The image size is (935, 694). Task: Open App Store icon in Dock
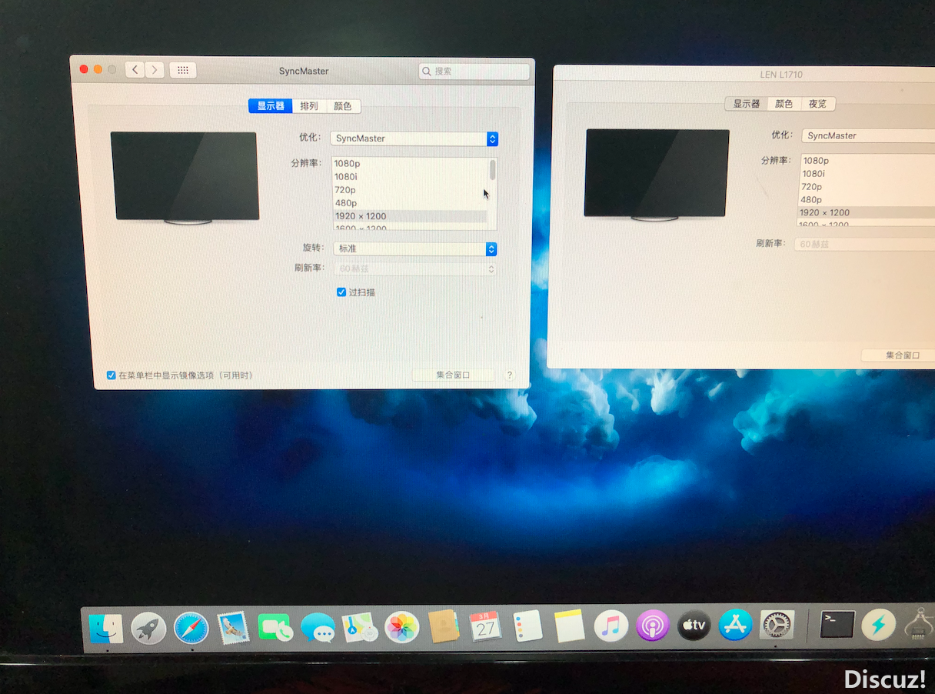[x=735, y=625]
